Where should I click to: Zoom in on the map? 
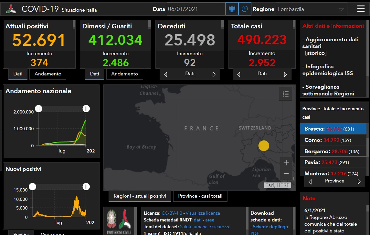click(286, 163)
